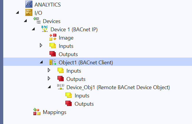Click the Device_Obj1 DEV icon

[61, 87]
